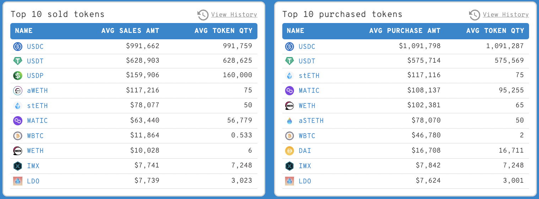Click the USDT Tether icon in purchased tokens
The height and width of the screenshot is (199, 539).
(289, 61)
